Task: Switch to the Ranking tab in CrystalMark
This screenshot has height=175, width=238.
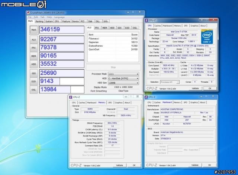Action: [x=39, y=22]
